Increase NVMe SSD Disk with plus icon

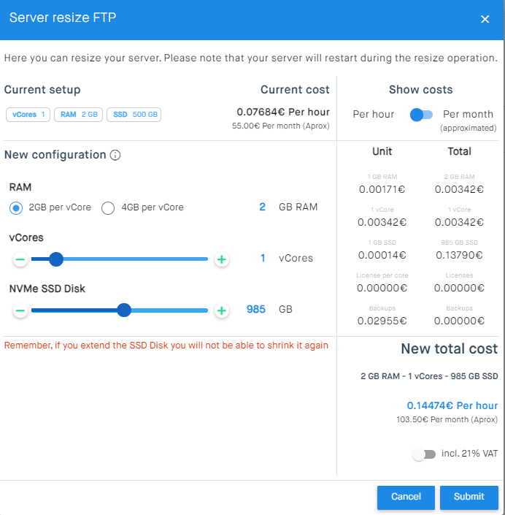pos(222,310)
